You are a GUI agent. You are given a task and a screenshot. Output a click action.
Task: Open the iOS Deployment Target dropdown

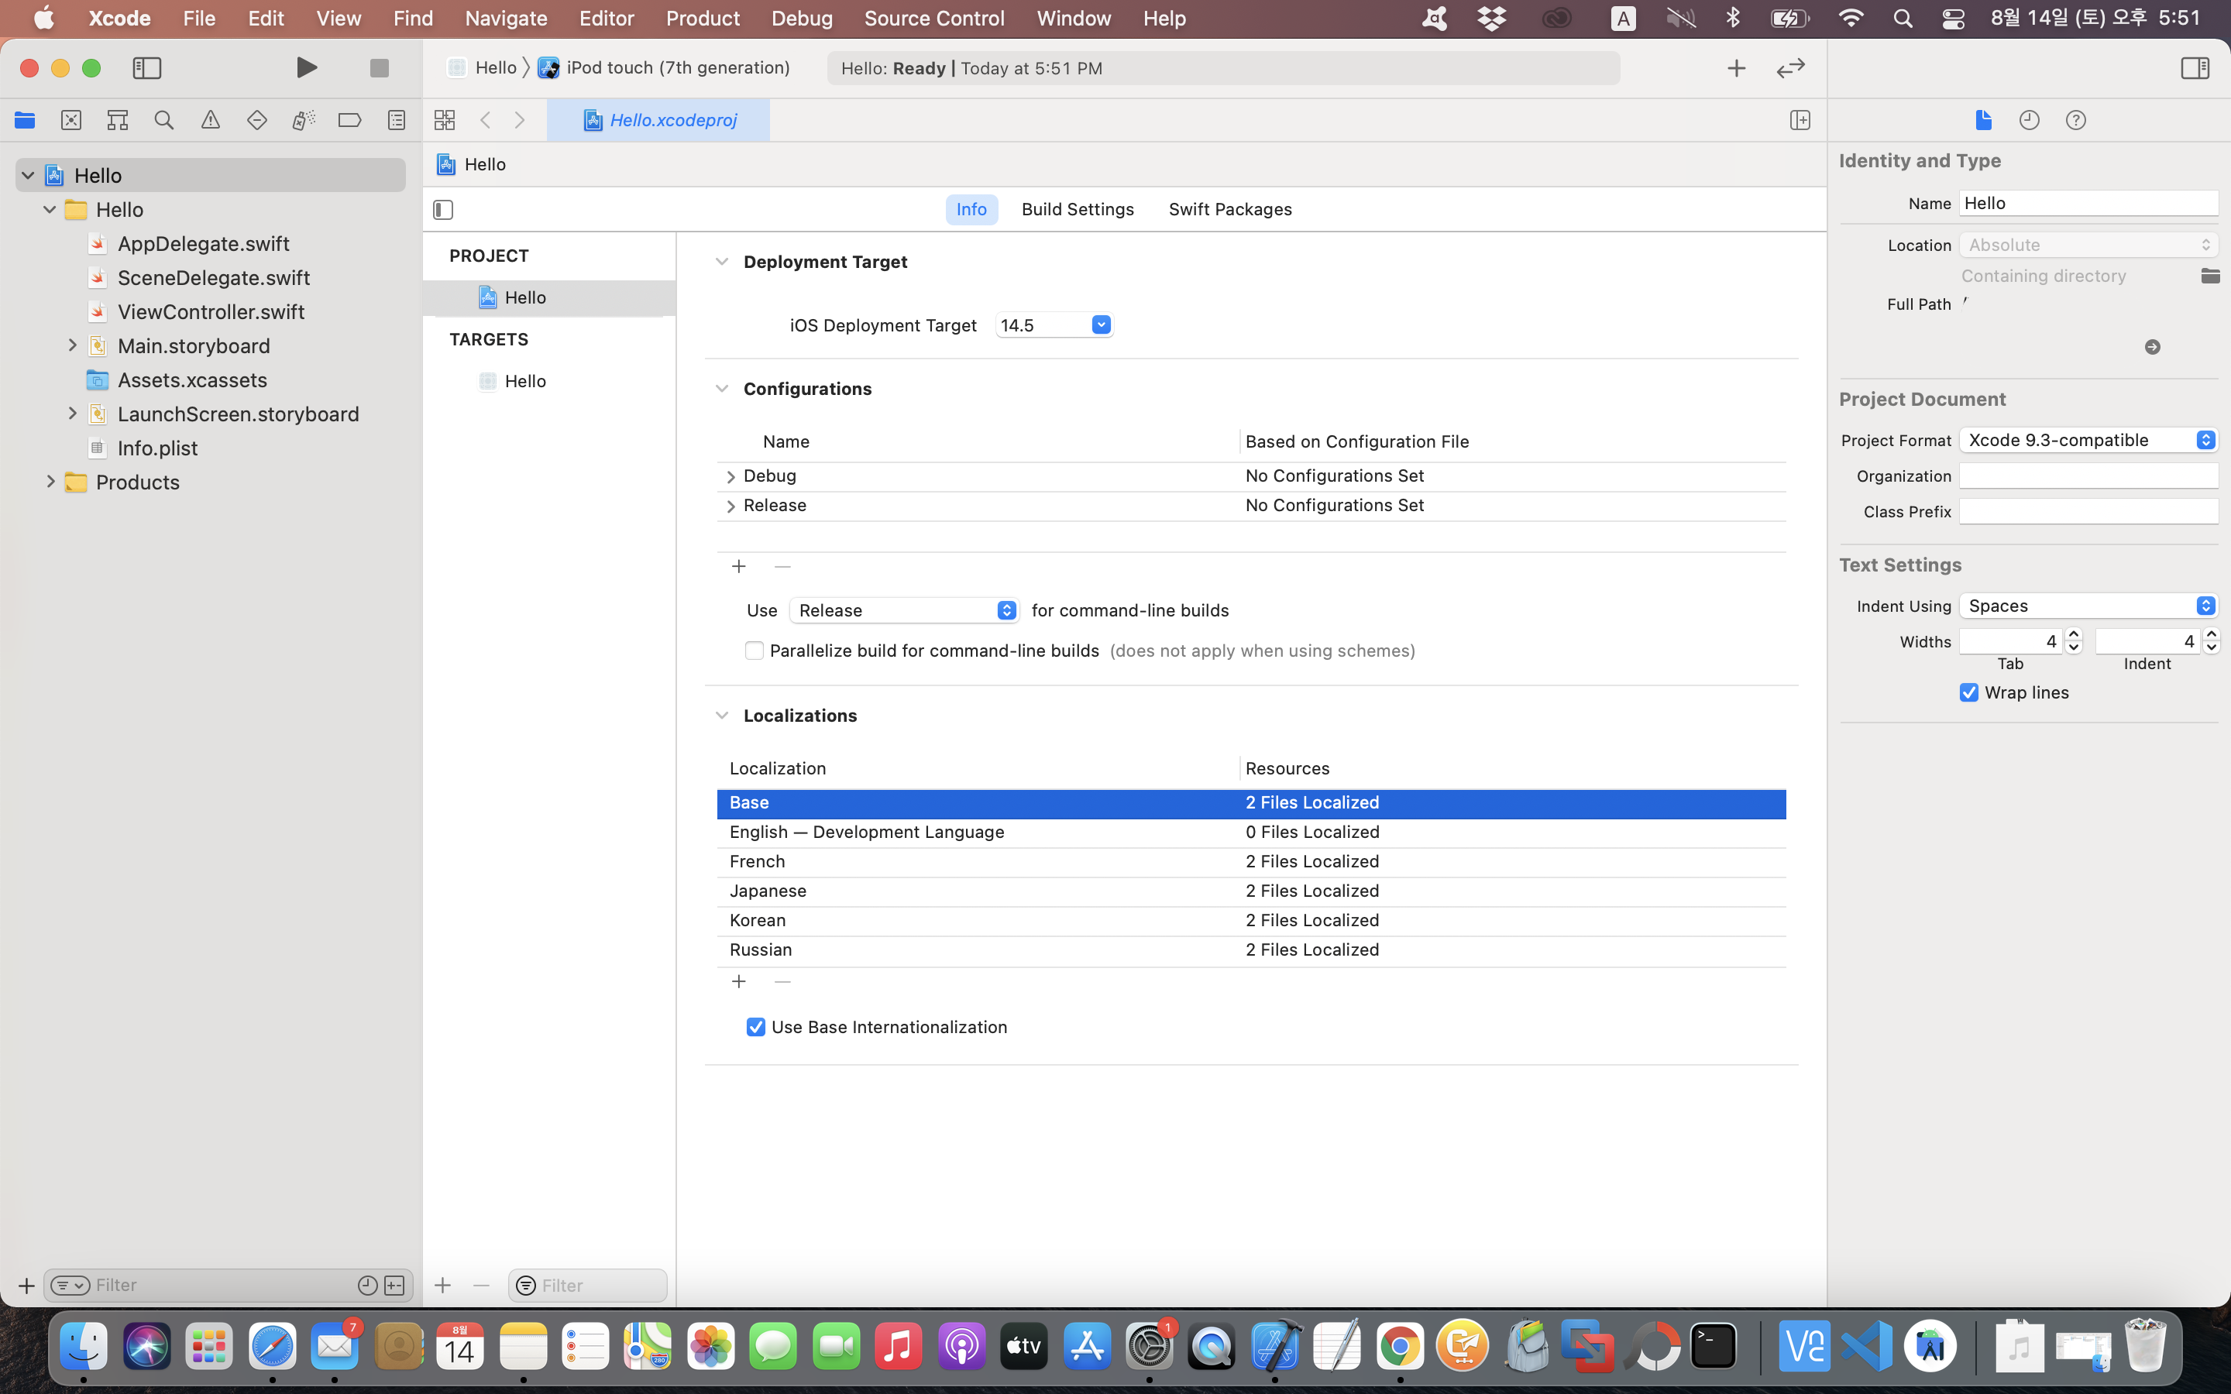coord(1101,324)
